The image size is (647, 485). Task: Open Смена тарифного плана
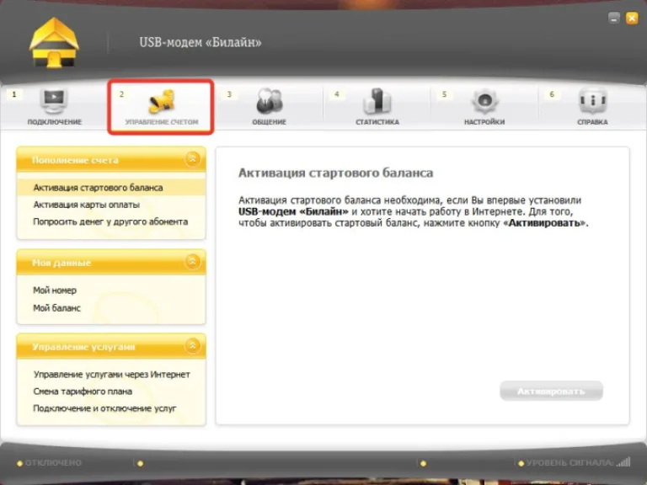click(x=83, y=392)
